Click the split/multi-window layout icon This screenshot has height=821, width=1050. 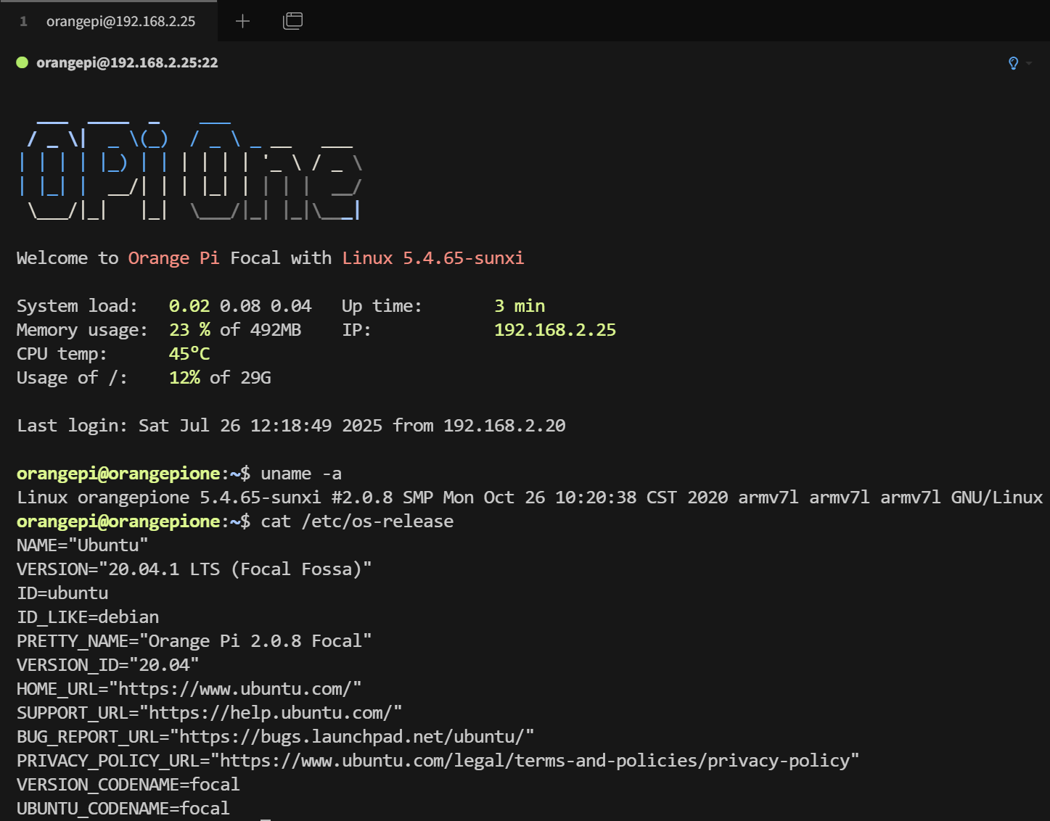(x=292, y=21)
